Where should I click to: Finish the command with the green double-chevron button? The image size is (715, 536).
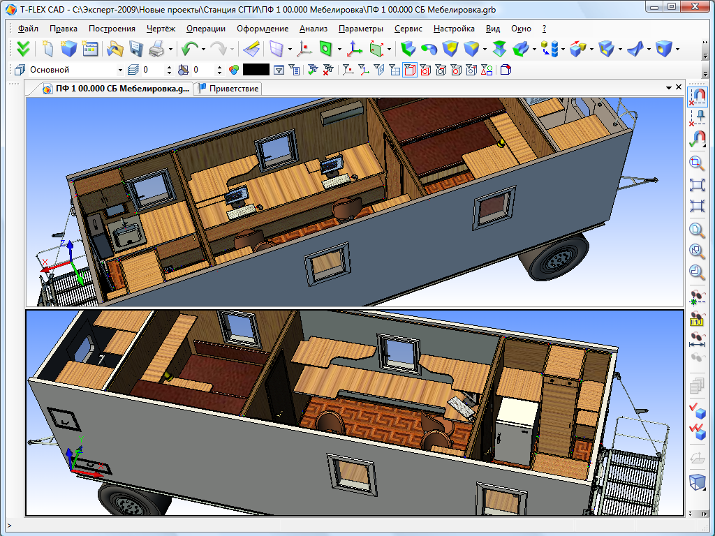pos(23,50)
